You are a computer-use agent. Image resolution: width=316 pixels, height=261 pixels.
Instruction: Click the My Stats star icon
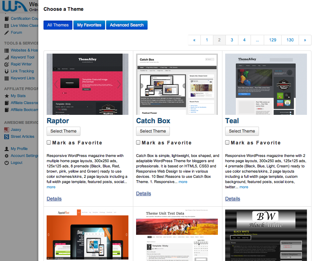[x=7, y=96]
